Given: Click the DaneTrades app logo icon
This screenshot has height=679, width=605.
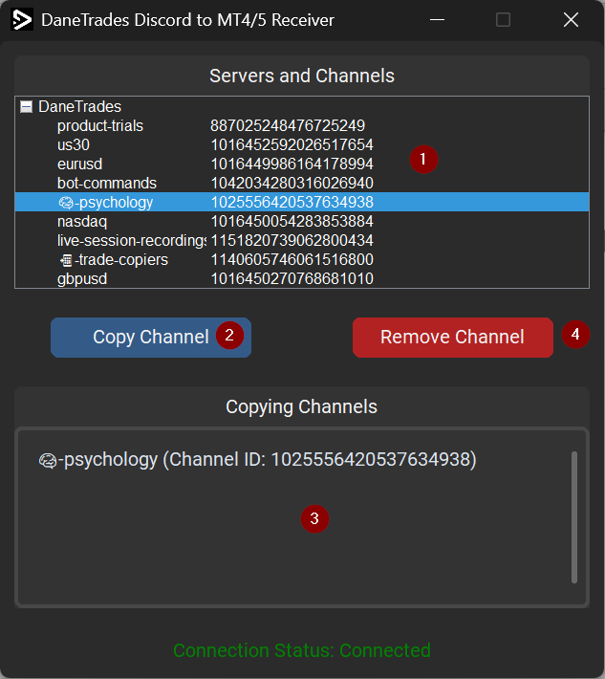Looking at the screenshot, I should [22, 20].
